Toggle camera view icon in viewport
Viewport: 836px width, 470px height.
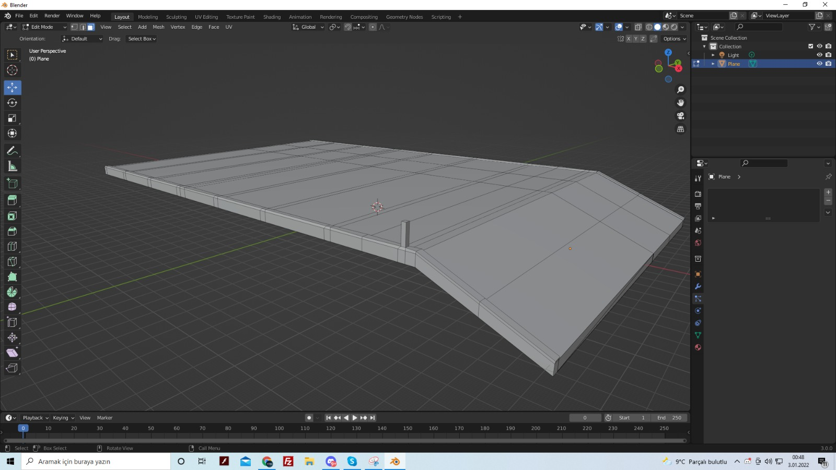coord(680,116)
